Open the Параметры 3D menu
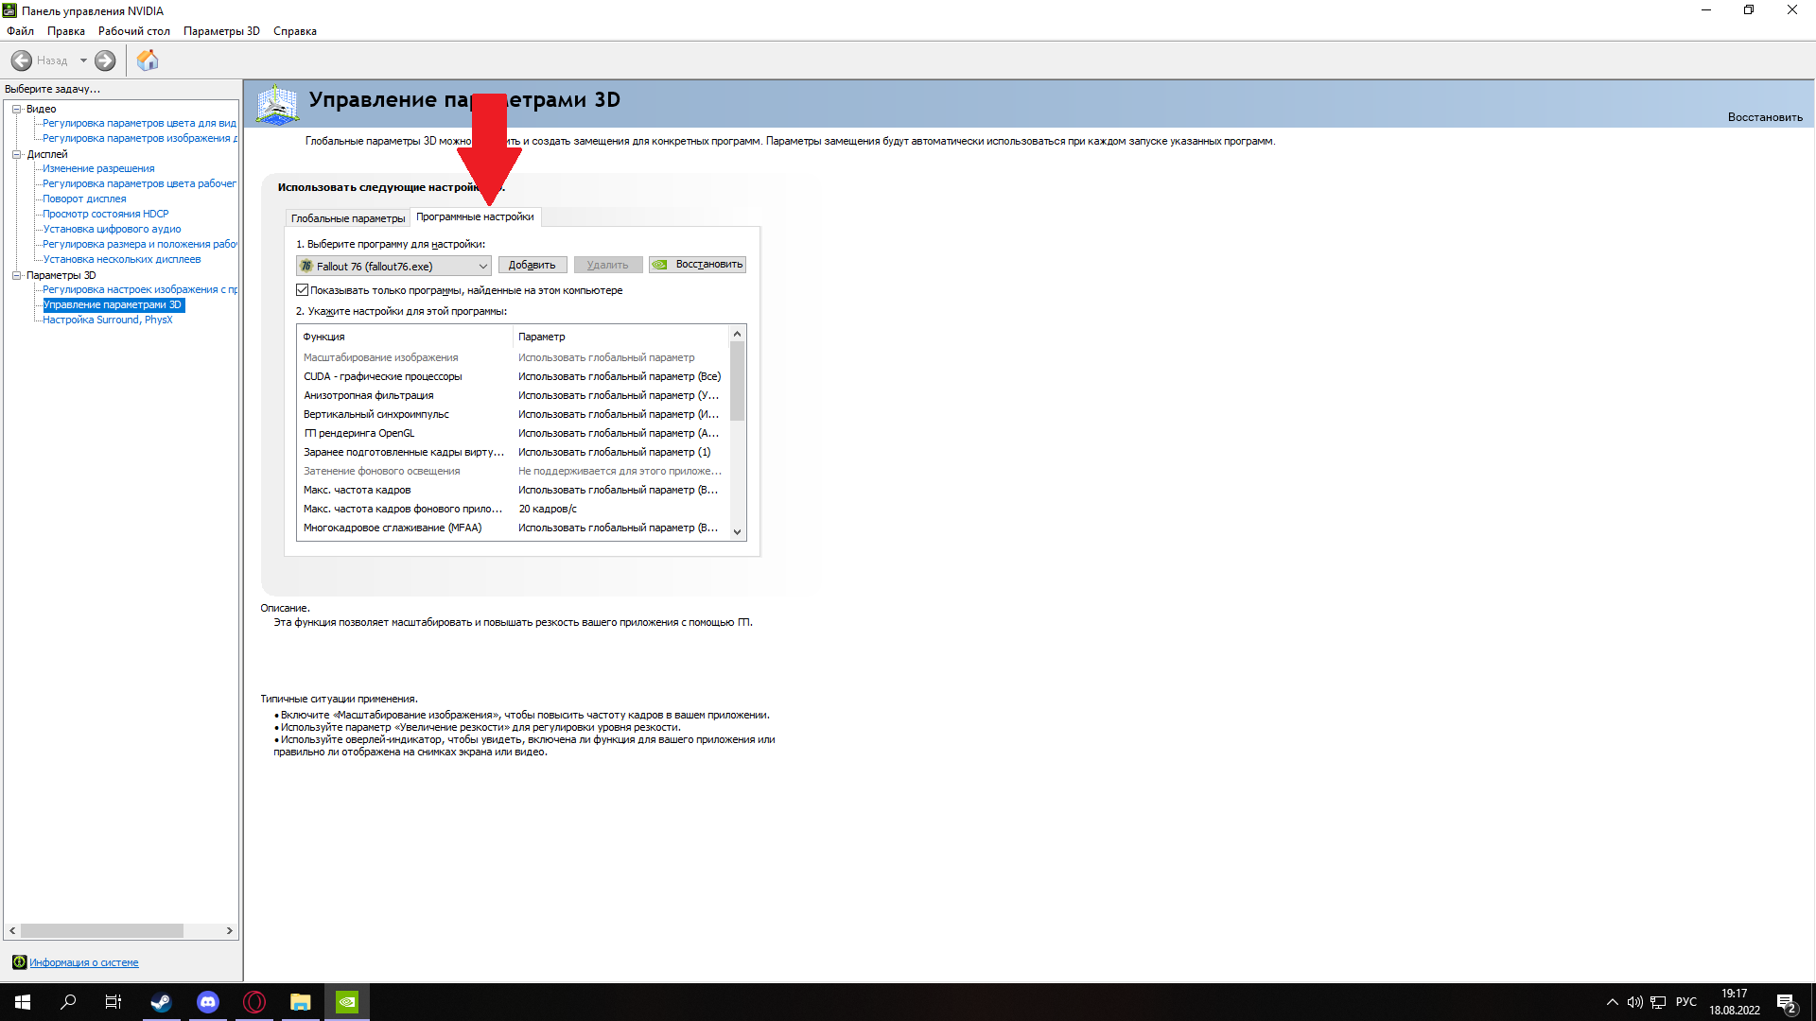1816x1021 pixels. (x=221, y=31)
